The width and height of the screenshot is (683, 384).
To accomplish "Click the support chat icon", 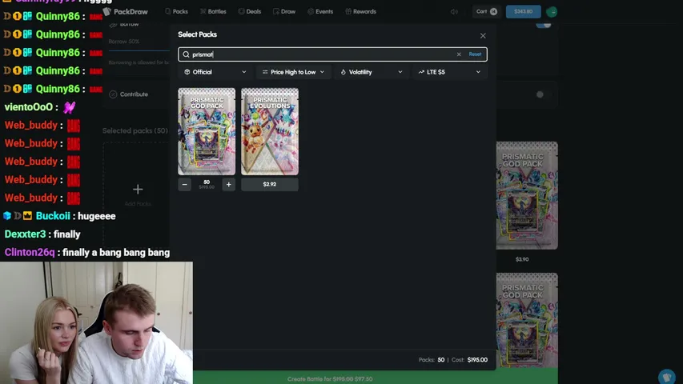I will [666, 376].
